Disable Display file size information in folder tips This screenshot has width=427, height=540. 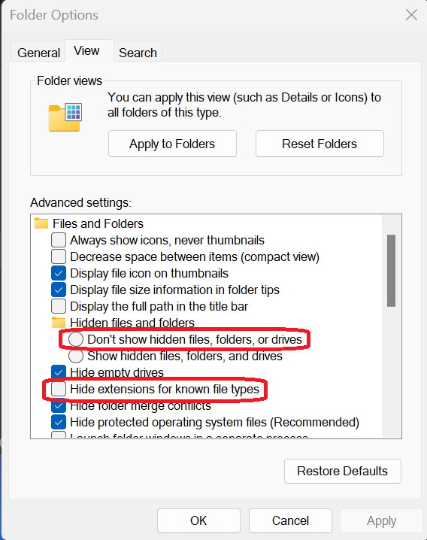[x=59, y=290]
